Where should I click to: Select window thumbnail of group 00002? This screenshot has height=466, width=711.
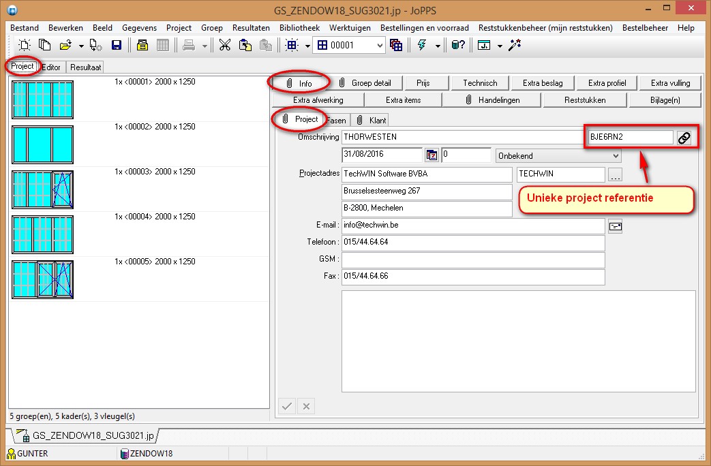tap(43, 144)
